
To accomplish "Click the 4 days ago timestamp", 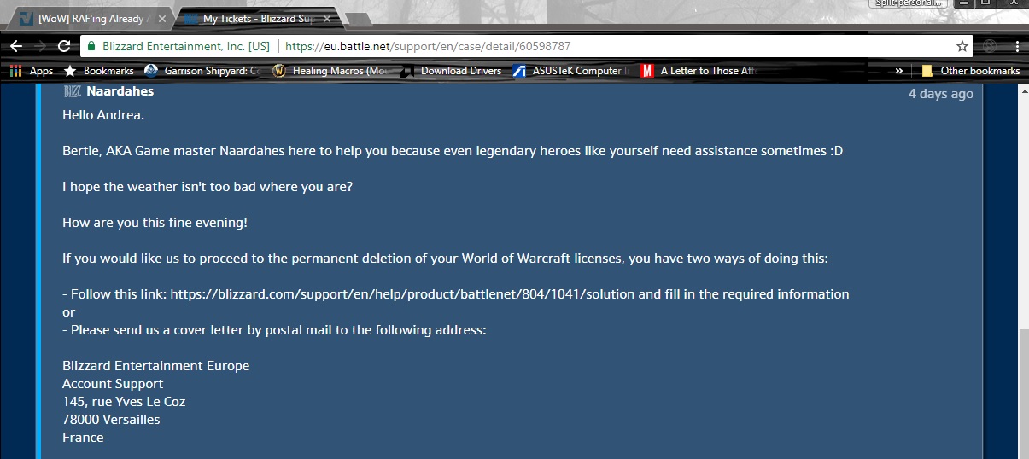I will point(941,94).
